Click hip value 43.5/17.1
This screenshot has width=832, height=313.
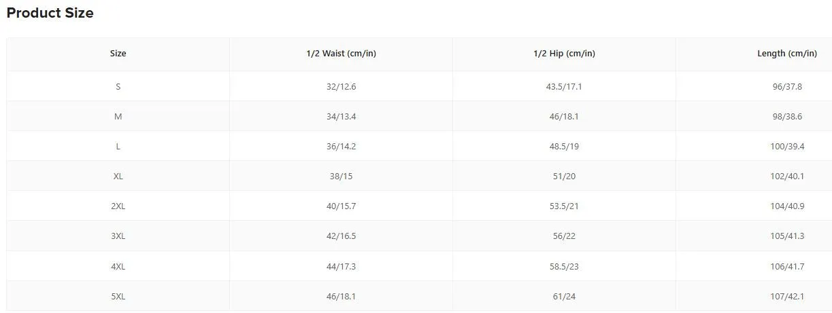[x=564, y=87]
